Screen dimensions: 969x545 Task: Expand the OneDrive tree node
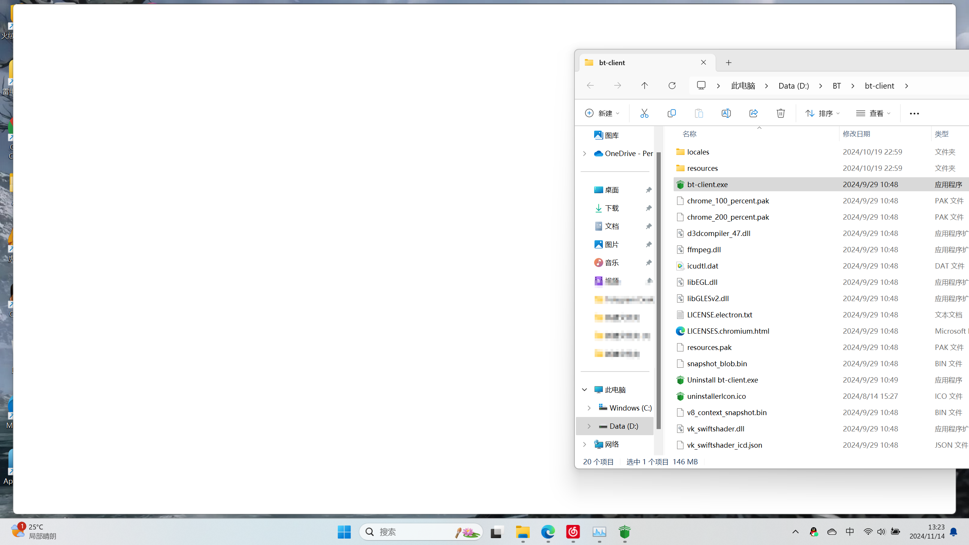point(584,153)
